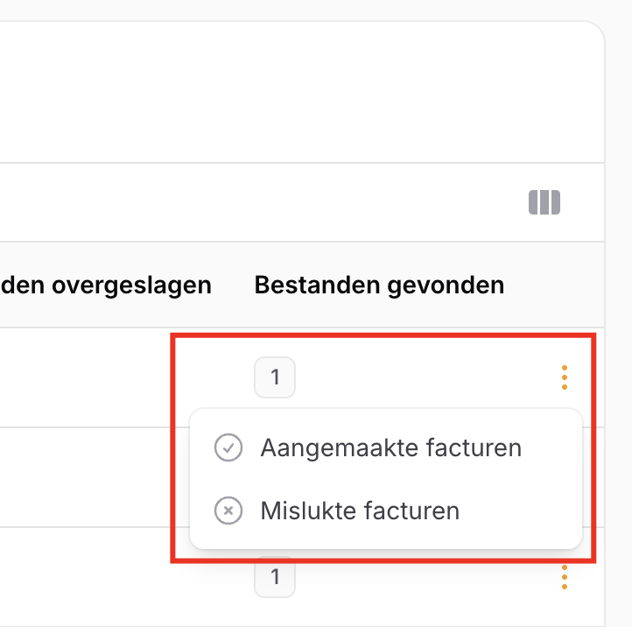The height and width of the screenshot is (627, 632).
Task: Click the "1" badge in the bottom row
Action: click(x=275, y=577)
